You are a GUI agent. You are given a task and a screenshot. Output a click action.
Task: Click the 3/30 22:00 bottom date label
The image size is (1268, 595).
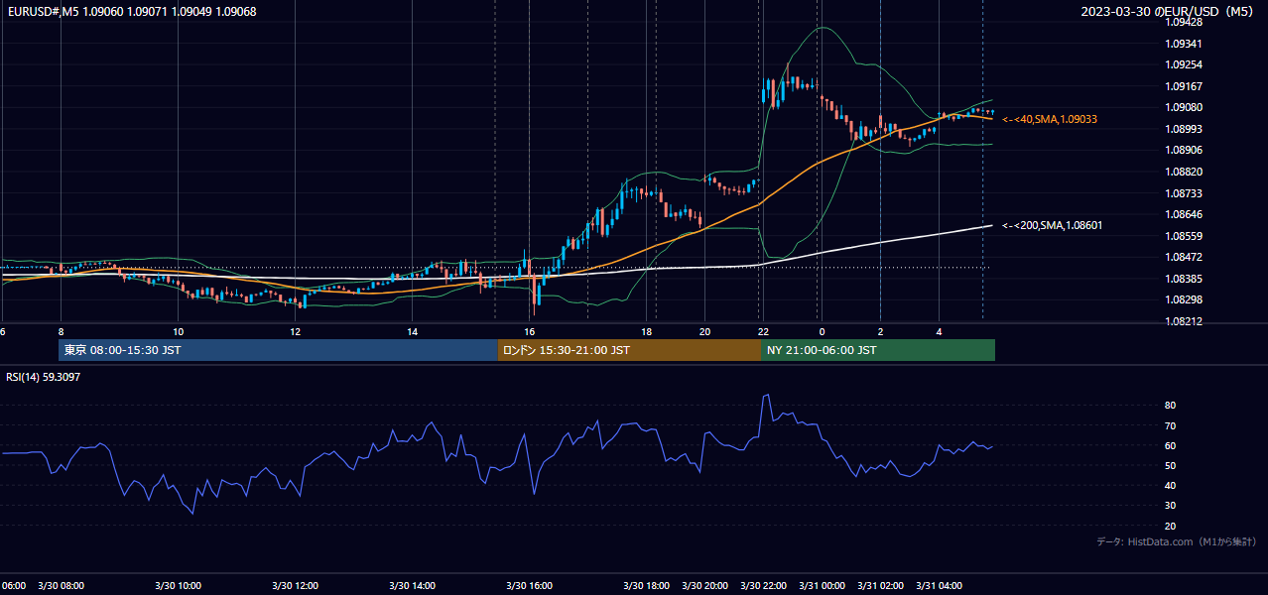click(763, 585)
